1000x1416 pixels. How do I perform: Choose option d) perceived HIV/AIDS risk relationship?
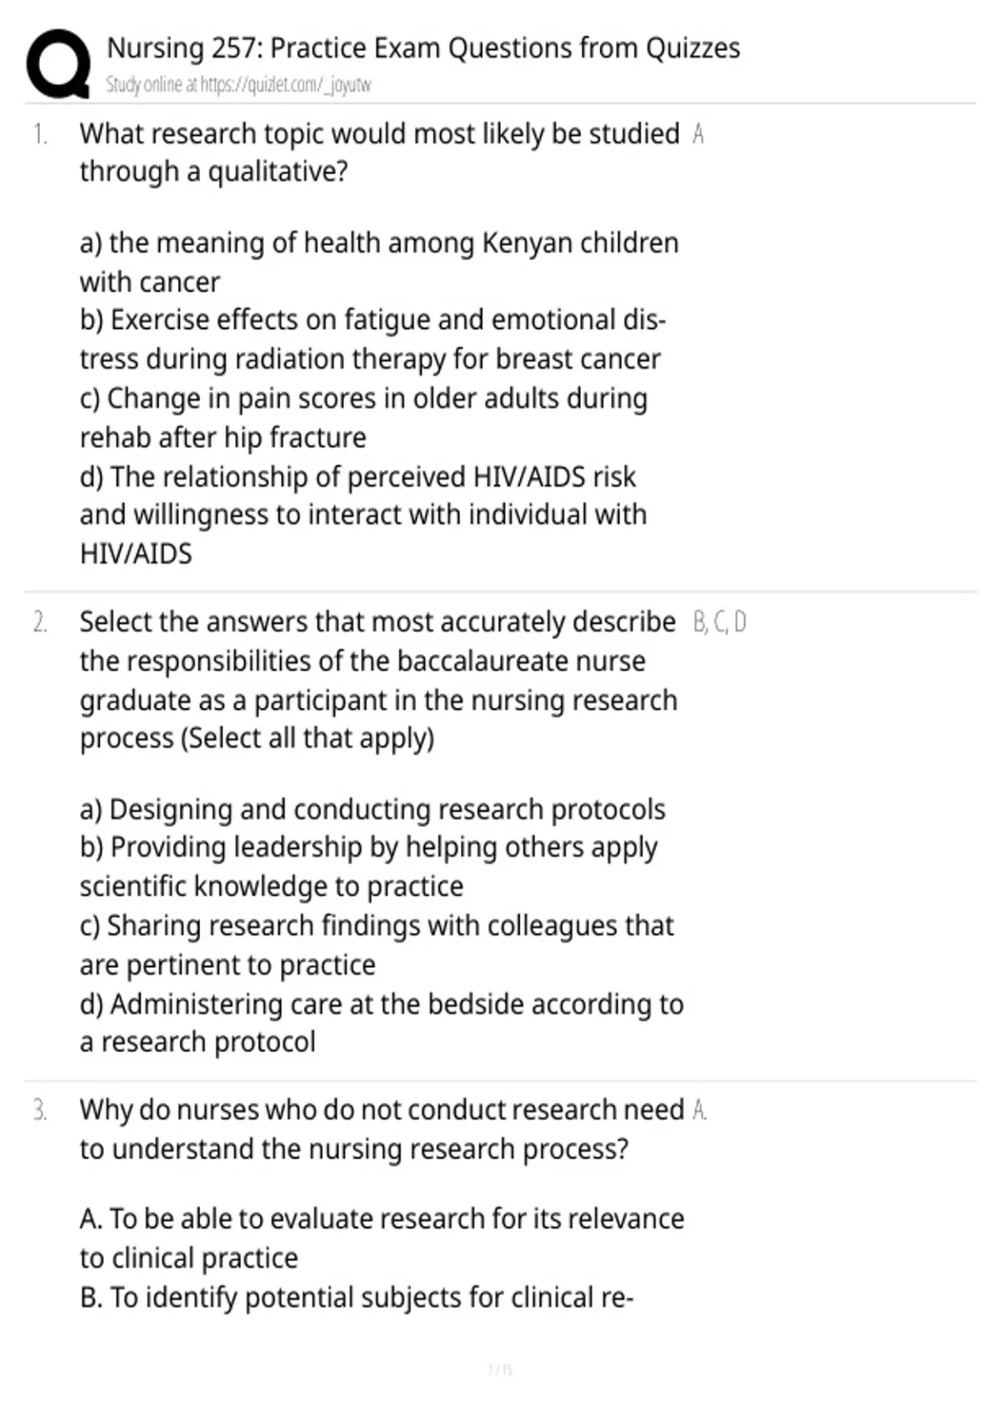click(363, 515)
